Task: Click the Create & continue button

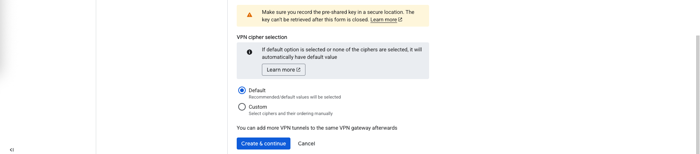Action: [x=263, y=144]
